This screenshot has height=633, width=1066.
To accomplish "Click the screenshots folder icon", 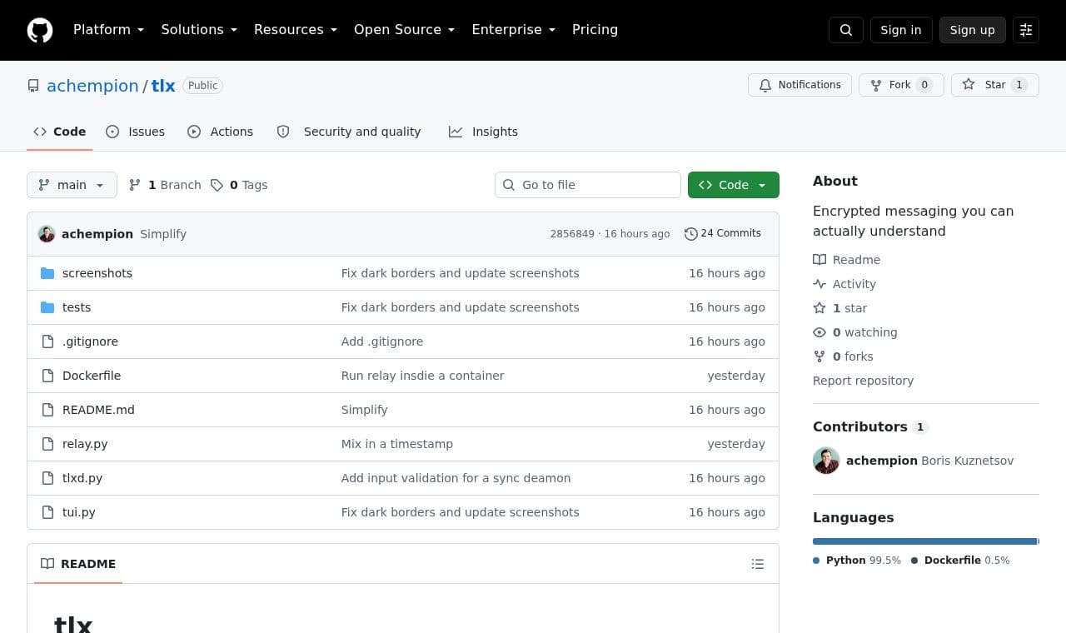I will point(47,273).
